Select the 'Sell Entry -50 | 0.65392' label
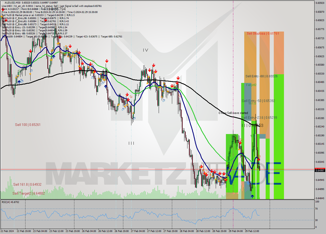This screenshot has height=234, width=326. coord(258,101)
